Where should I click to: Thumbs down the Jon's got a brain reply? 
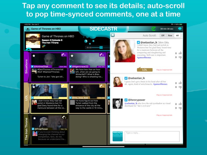(x=180, y=87)
